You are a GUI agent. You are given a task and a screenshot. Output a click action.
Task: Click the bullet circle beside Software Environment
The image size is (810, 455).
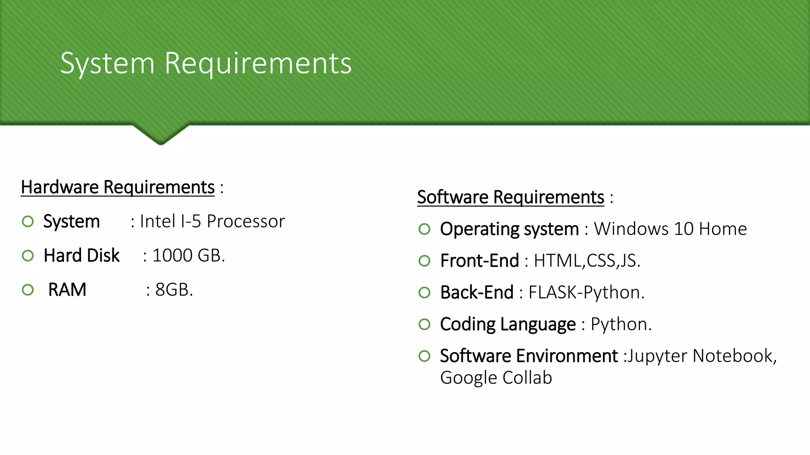click(424, 356)
